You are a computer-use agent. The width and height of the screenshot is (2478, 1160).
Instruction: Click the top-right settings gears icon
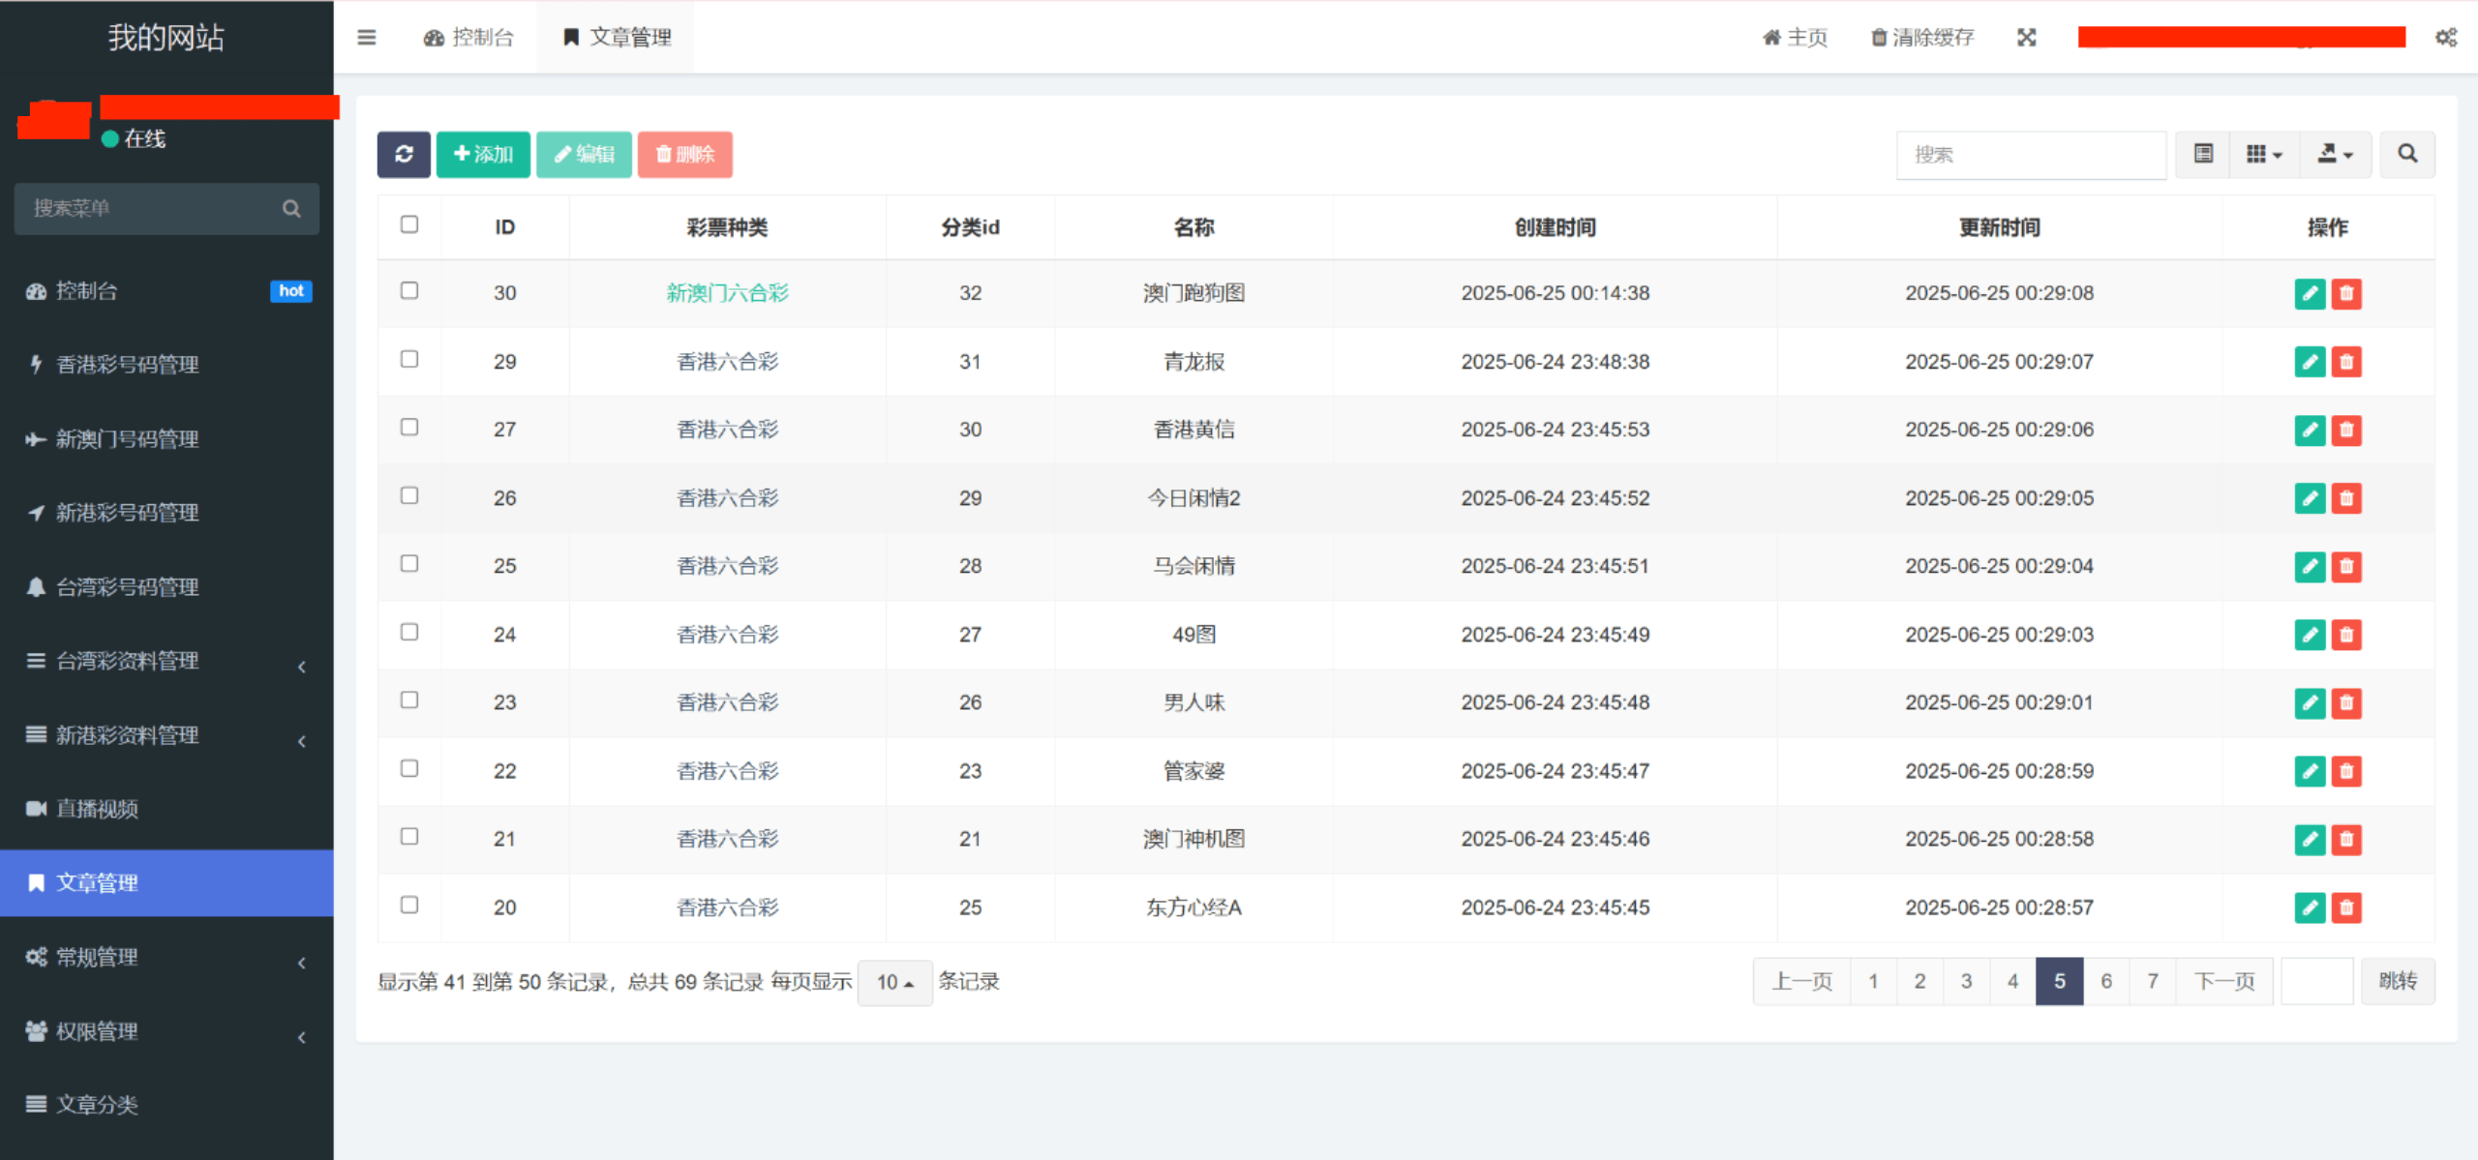point(2445,38)
